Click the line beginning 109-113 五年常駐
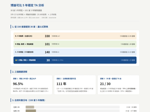 coord(33,14)
